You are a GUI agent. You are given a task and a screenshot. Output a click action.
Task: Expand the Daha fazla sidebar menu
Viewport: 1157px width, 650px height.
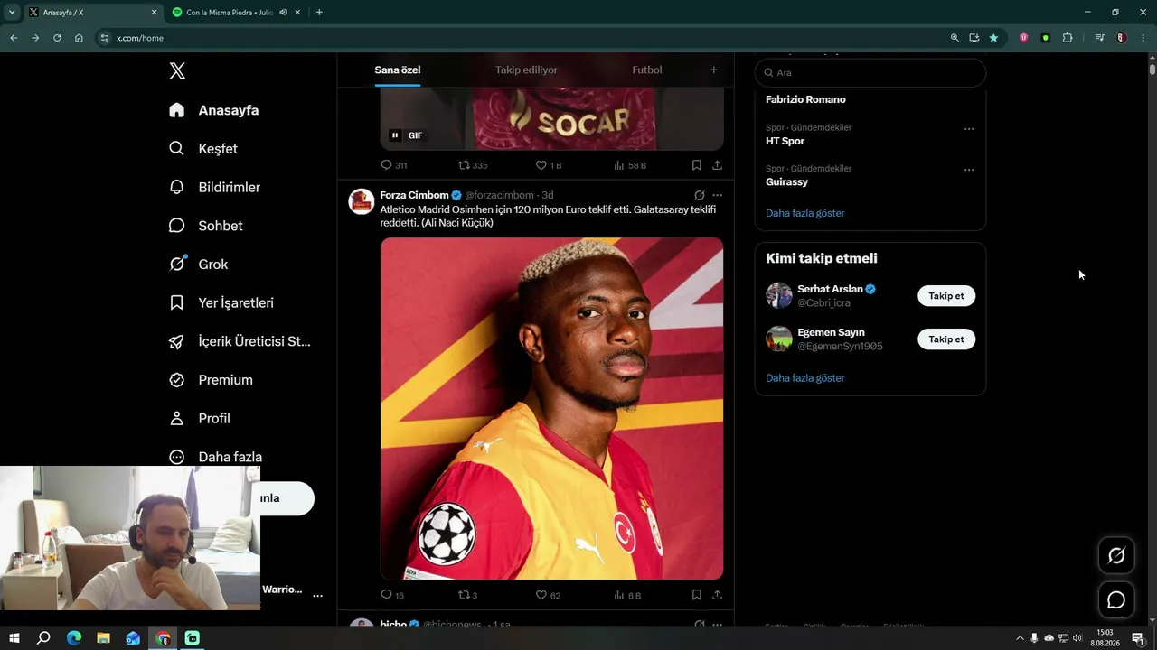(215, 457)
